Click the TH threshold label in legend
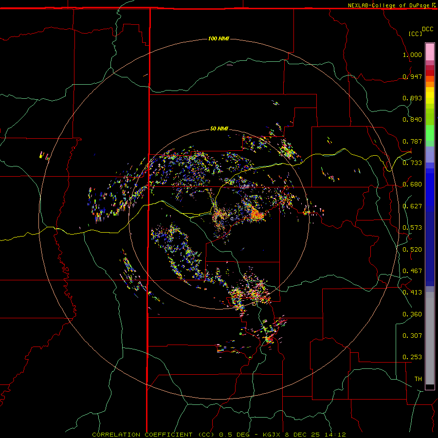438x438 pixels. (x=418, y=379)
